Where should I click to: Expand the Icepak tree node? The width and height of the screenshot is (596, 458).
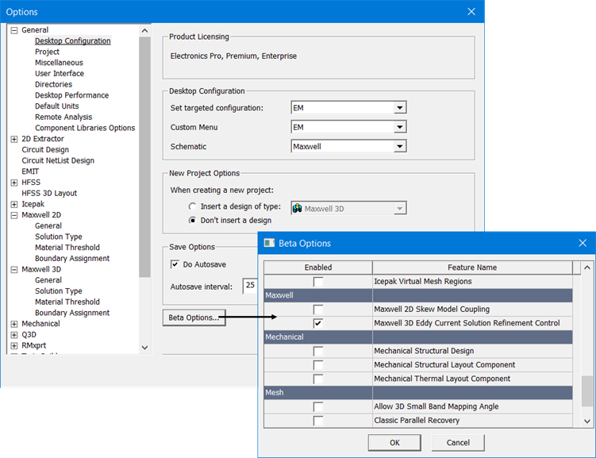pyautogui.click(x=14, y=205)
